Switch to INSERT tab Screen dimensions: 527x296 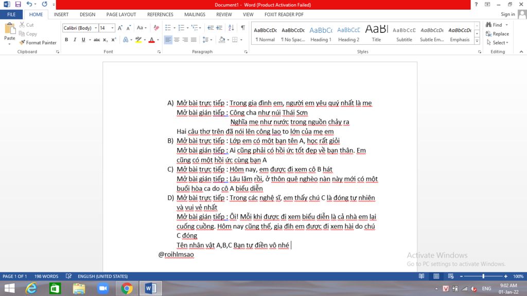61,14
